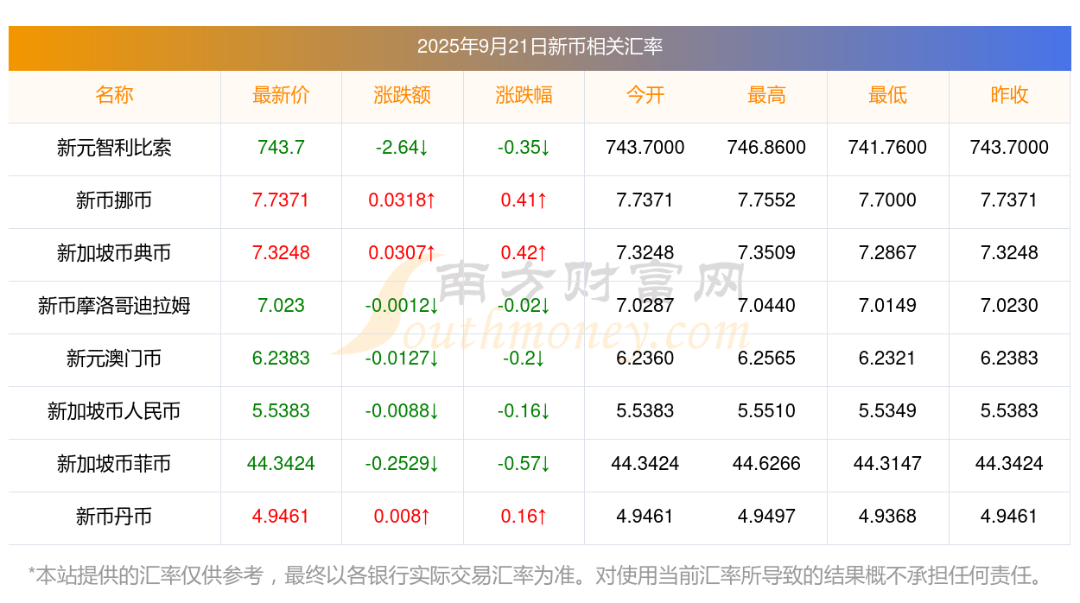This screenshot has width=1080, height=603.
Task: Click change amount -0.0012↓
Action: [403, 306]
